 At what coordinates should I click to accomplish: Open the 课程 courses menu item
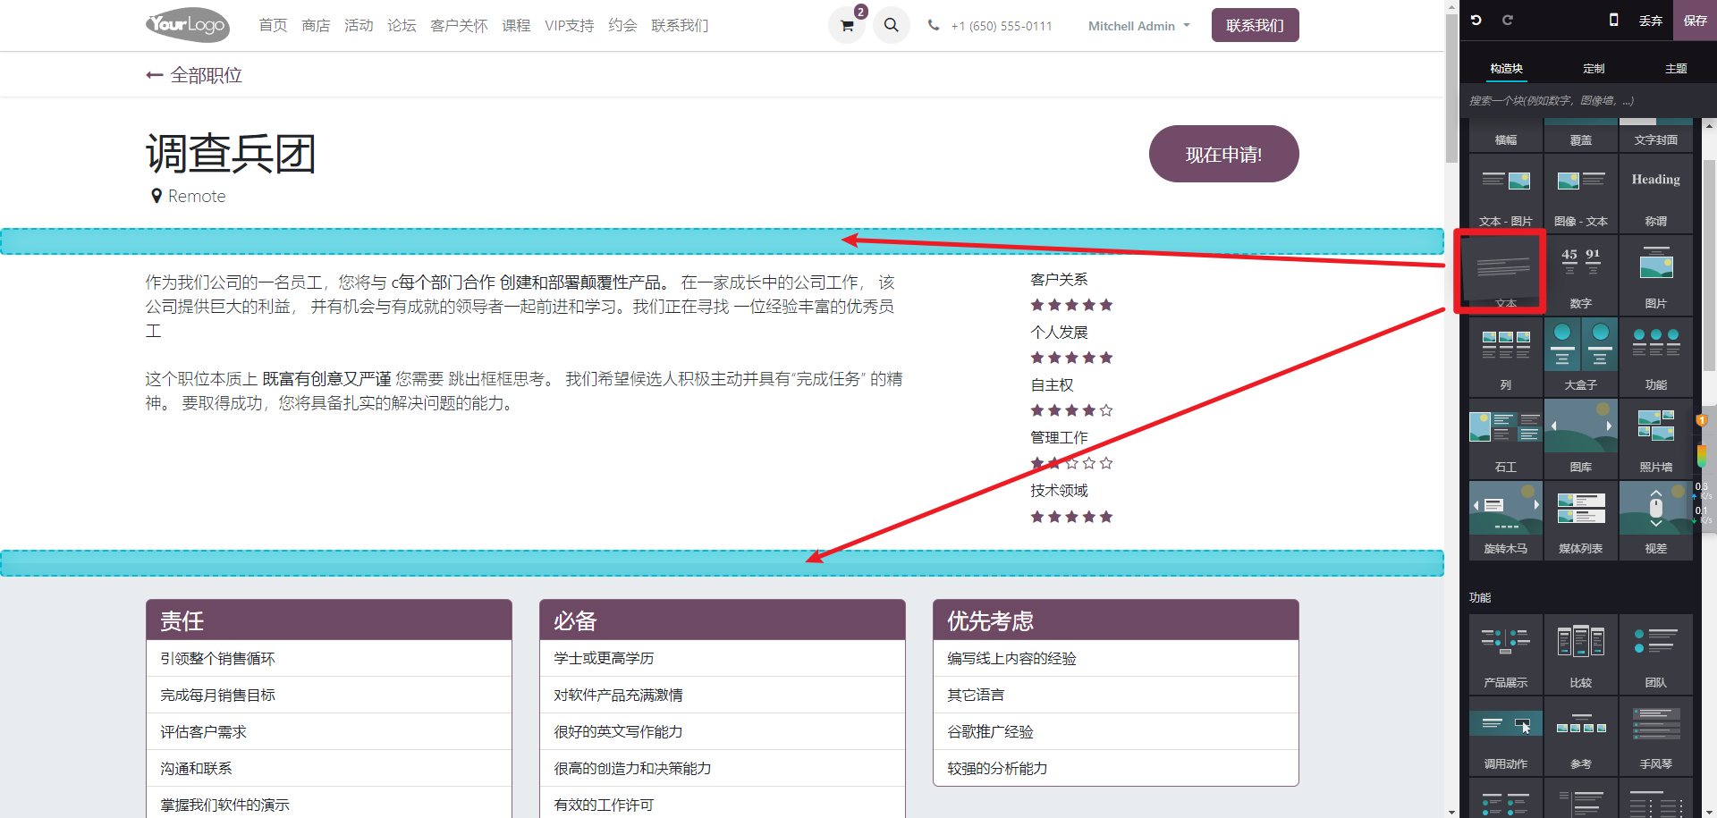pos(516,26)
